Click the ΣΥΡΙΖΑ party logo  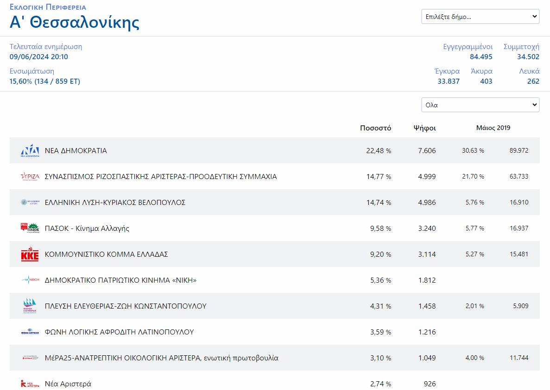[x=30, y=177]
